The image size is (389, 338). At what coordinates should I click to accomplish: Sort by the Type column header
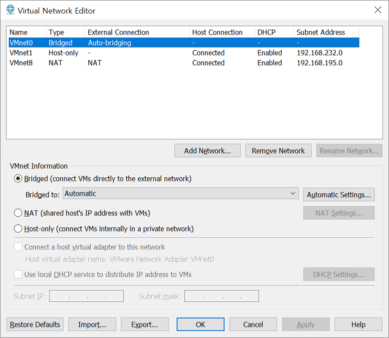pos(65,32)
